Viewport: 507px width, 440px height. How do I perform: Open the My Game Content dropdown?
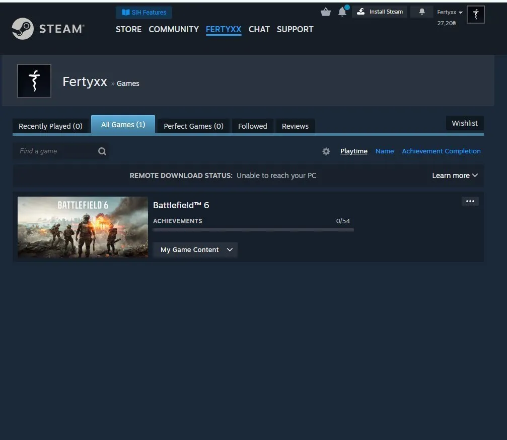(195, 250)
